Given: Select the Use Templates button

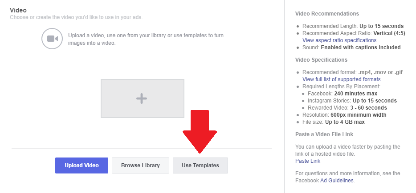Looking at the screenshot, I should (x=200, y=165).
